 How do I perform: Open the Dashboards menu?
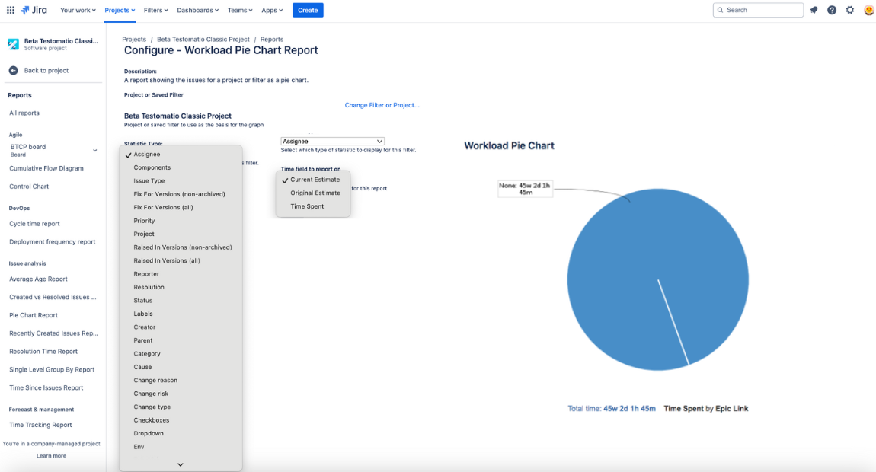click(197, 10)
